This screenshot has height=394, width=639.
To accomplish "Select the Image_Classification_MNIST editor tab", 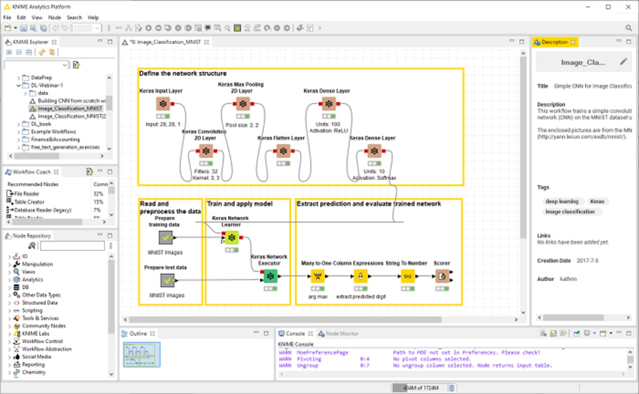I will coord(165,42).
